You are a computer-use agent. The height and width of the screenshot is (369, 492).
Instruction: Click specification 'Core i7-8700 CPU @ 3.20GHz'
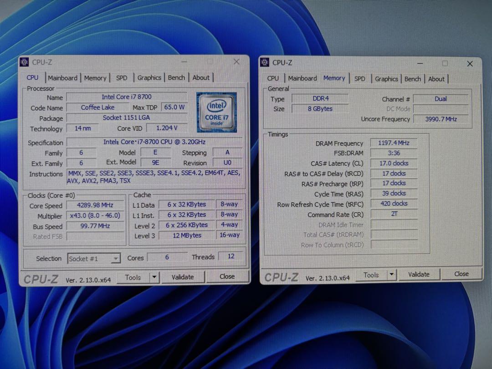pos(154,142)
